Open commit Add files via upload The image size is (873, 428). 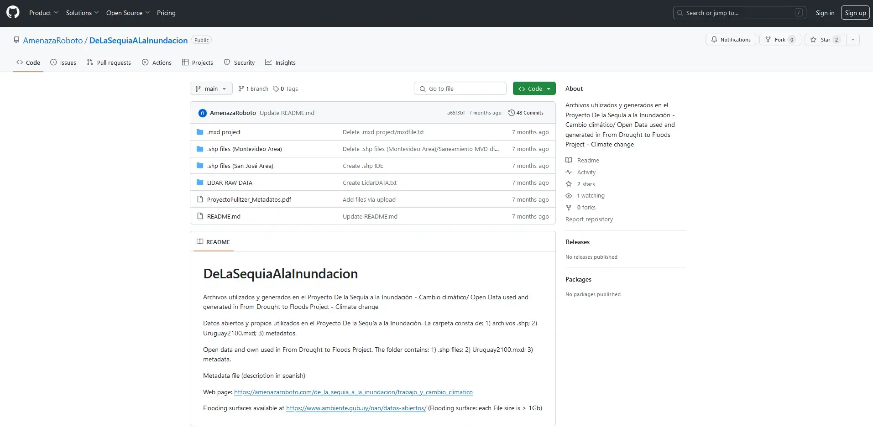pyautogui.click(x=369, y=199)
